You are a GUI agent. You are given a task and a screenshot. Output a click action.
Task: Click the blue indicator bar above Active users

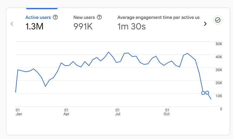click(x=42, y=9)
